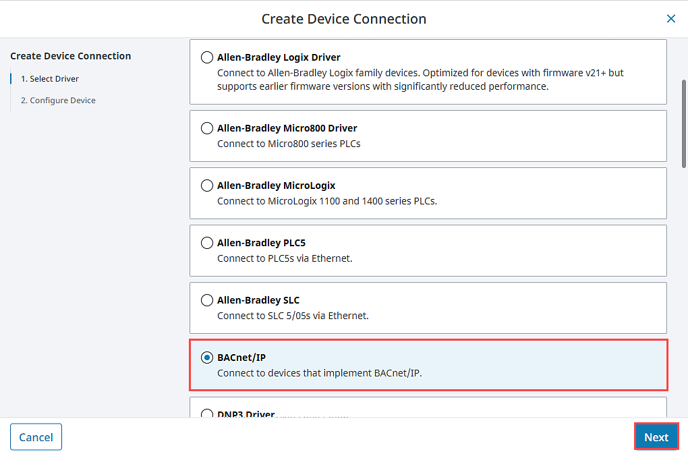Screen dimensions: 688x454
Task: Click 'Connect to SLC 5/05s via Ethernet.' text
Action: (293, 316)
